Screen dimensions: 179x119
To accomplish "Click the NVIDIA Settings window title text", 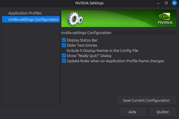I will click(89, 3).
